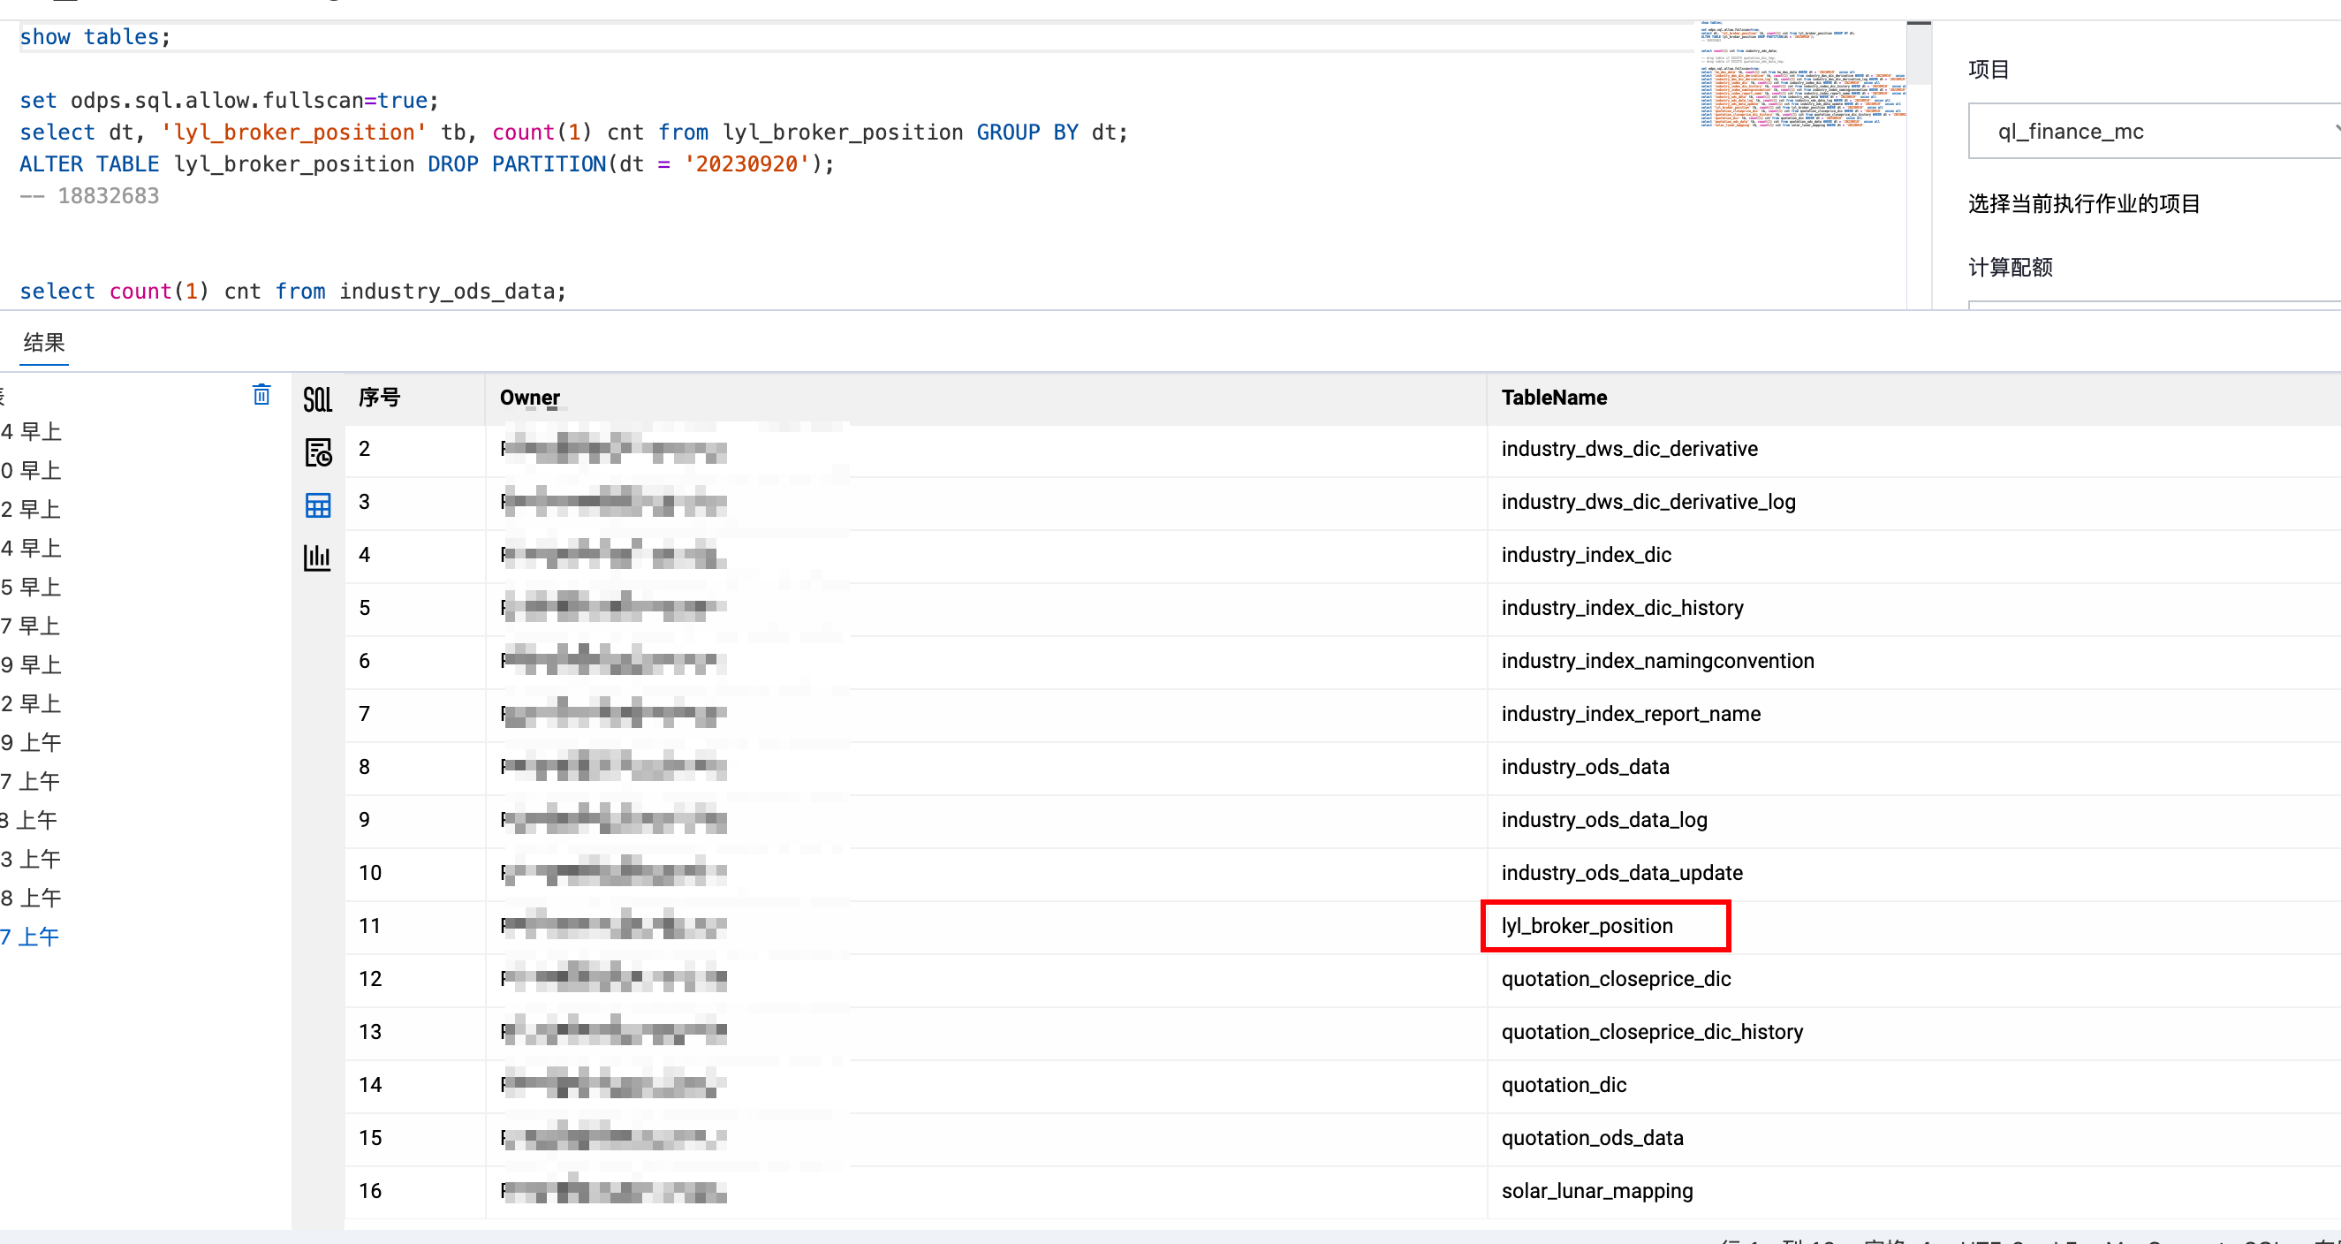Switch to the bar chart view icon
Viewport: 2341px width, 1244px height.
(317, 557)
